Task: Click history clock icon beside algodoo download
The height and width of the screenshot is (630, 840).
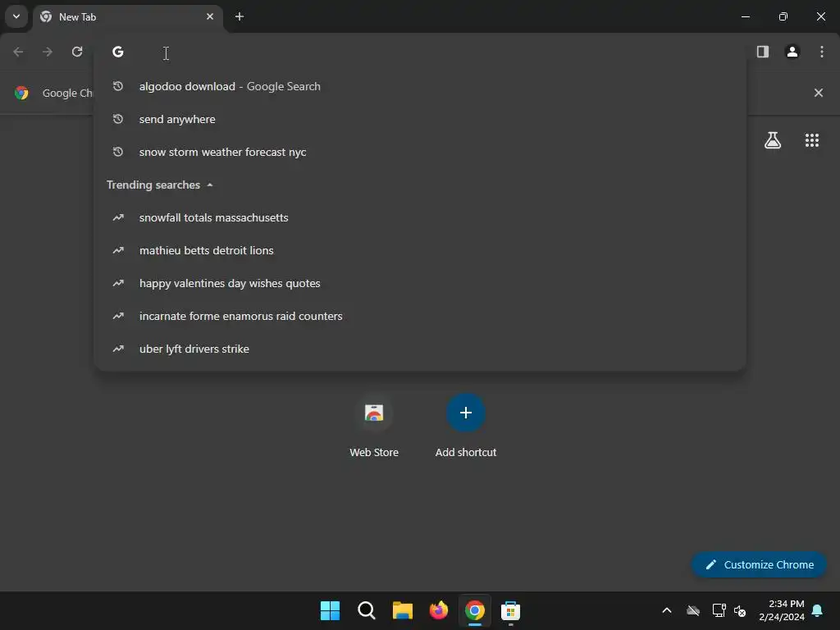Action: tap(118, 86)
